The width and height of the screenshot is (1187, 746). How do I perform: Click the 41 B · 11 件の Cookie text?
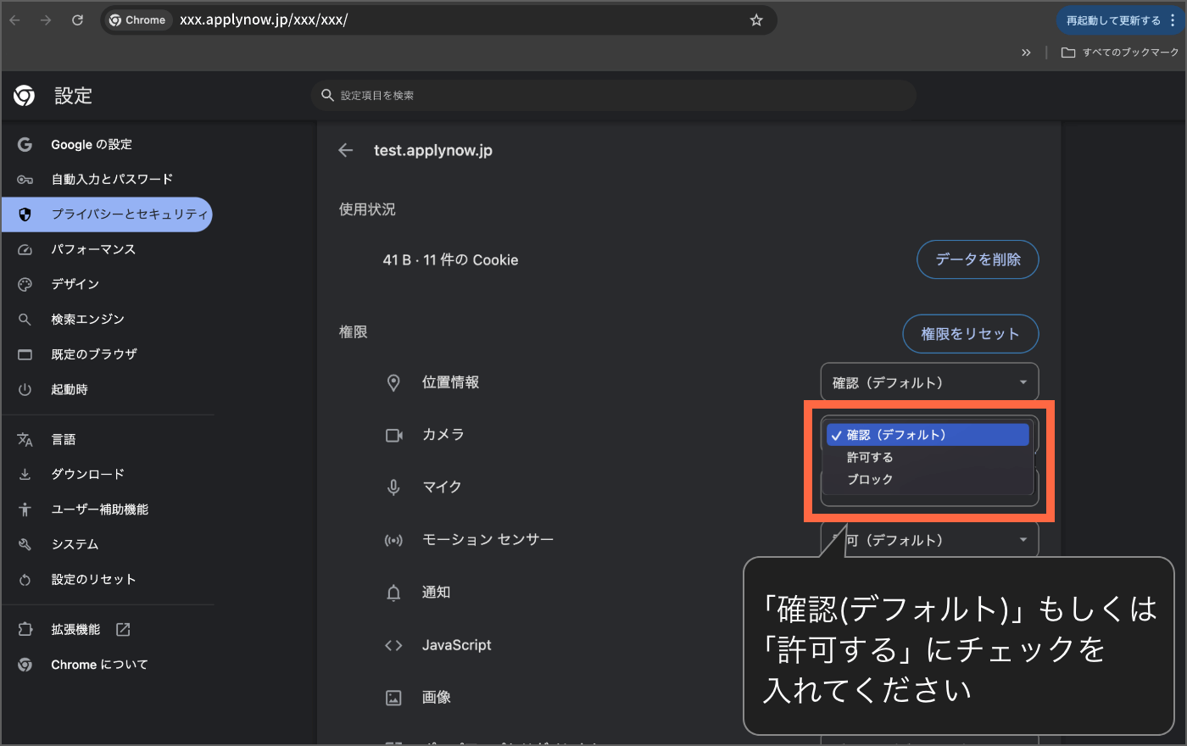pyautogui.click(x=450, y=260)
